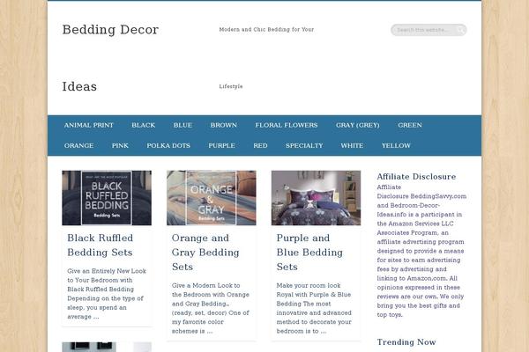529x352 pixels.
Task: Open the Yellow category menu item
Action: click(x=396, y=145)
